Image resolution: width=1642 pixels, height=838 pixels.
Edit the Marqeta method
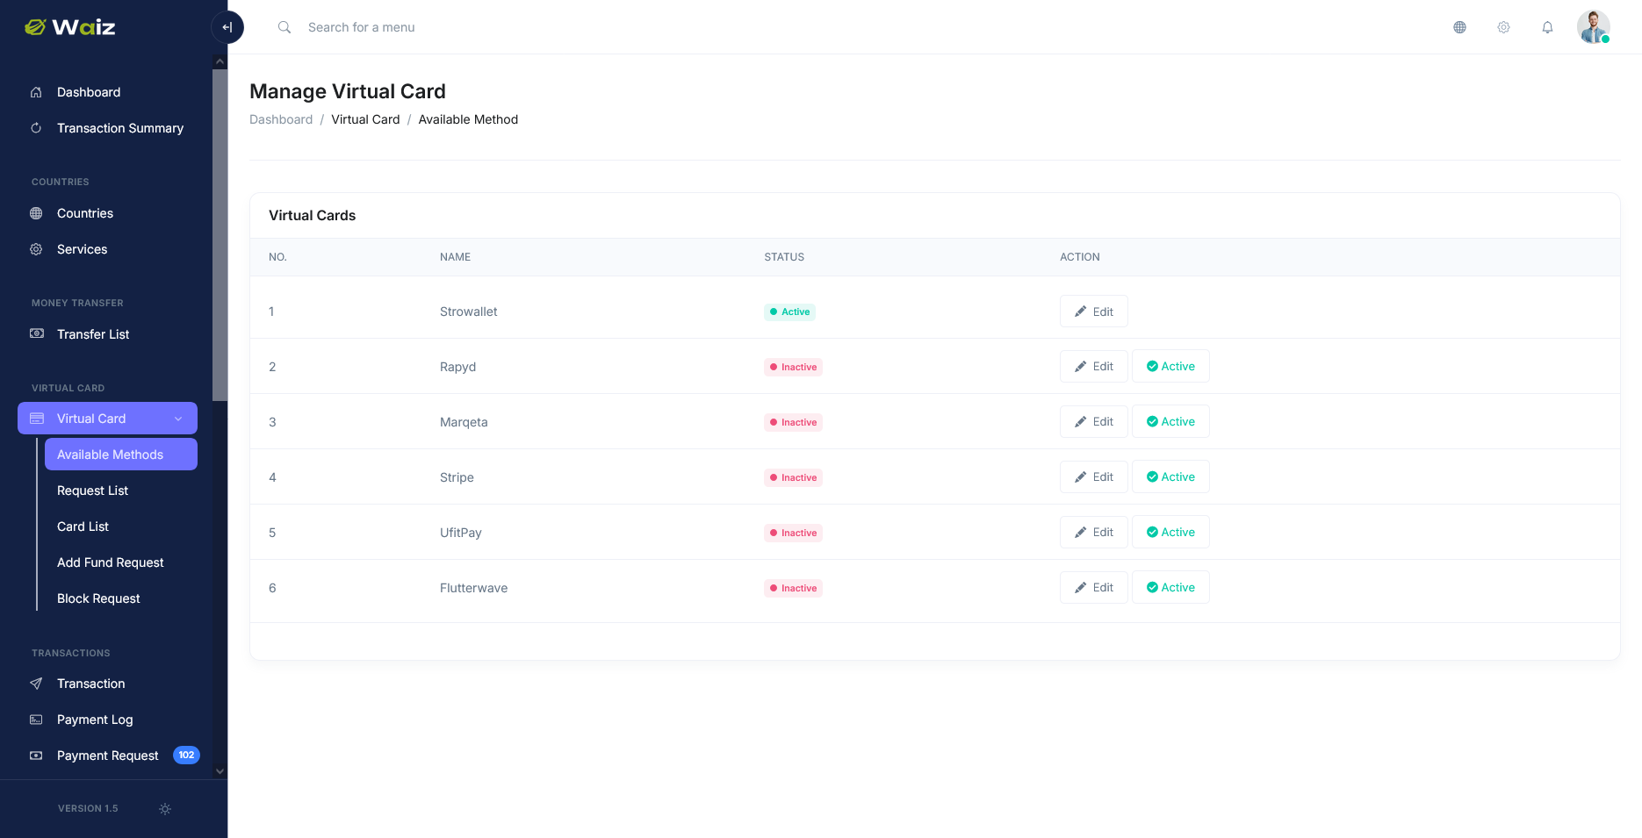coord(1094,421)
